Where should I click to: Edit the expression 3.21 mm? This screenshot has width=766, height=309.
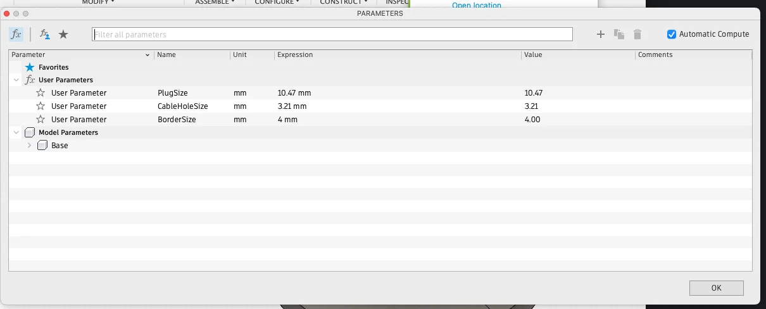[292, 106]
